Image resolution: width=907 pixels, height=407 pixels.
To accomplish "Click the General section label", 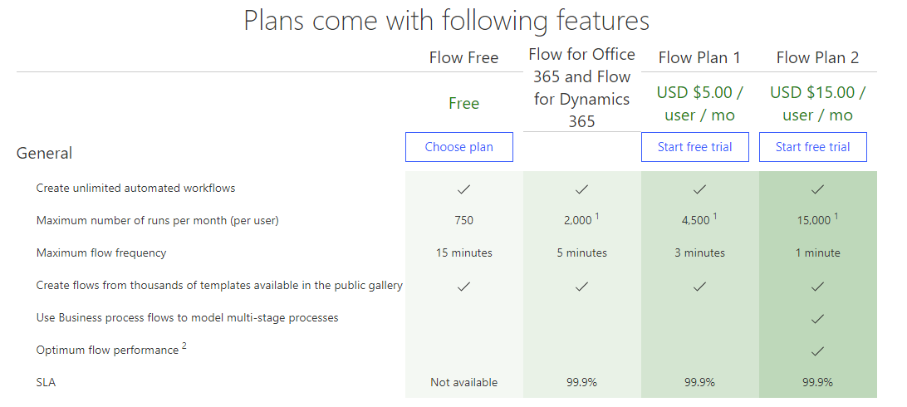I will [x=44, y=153].
